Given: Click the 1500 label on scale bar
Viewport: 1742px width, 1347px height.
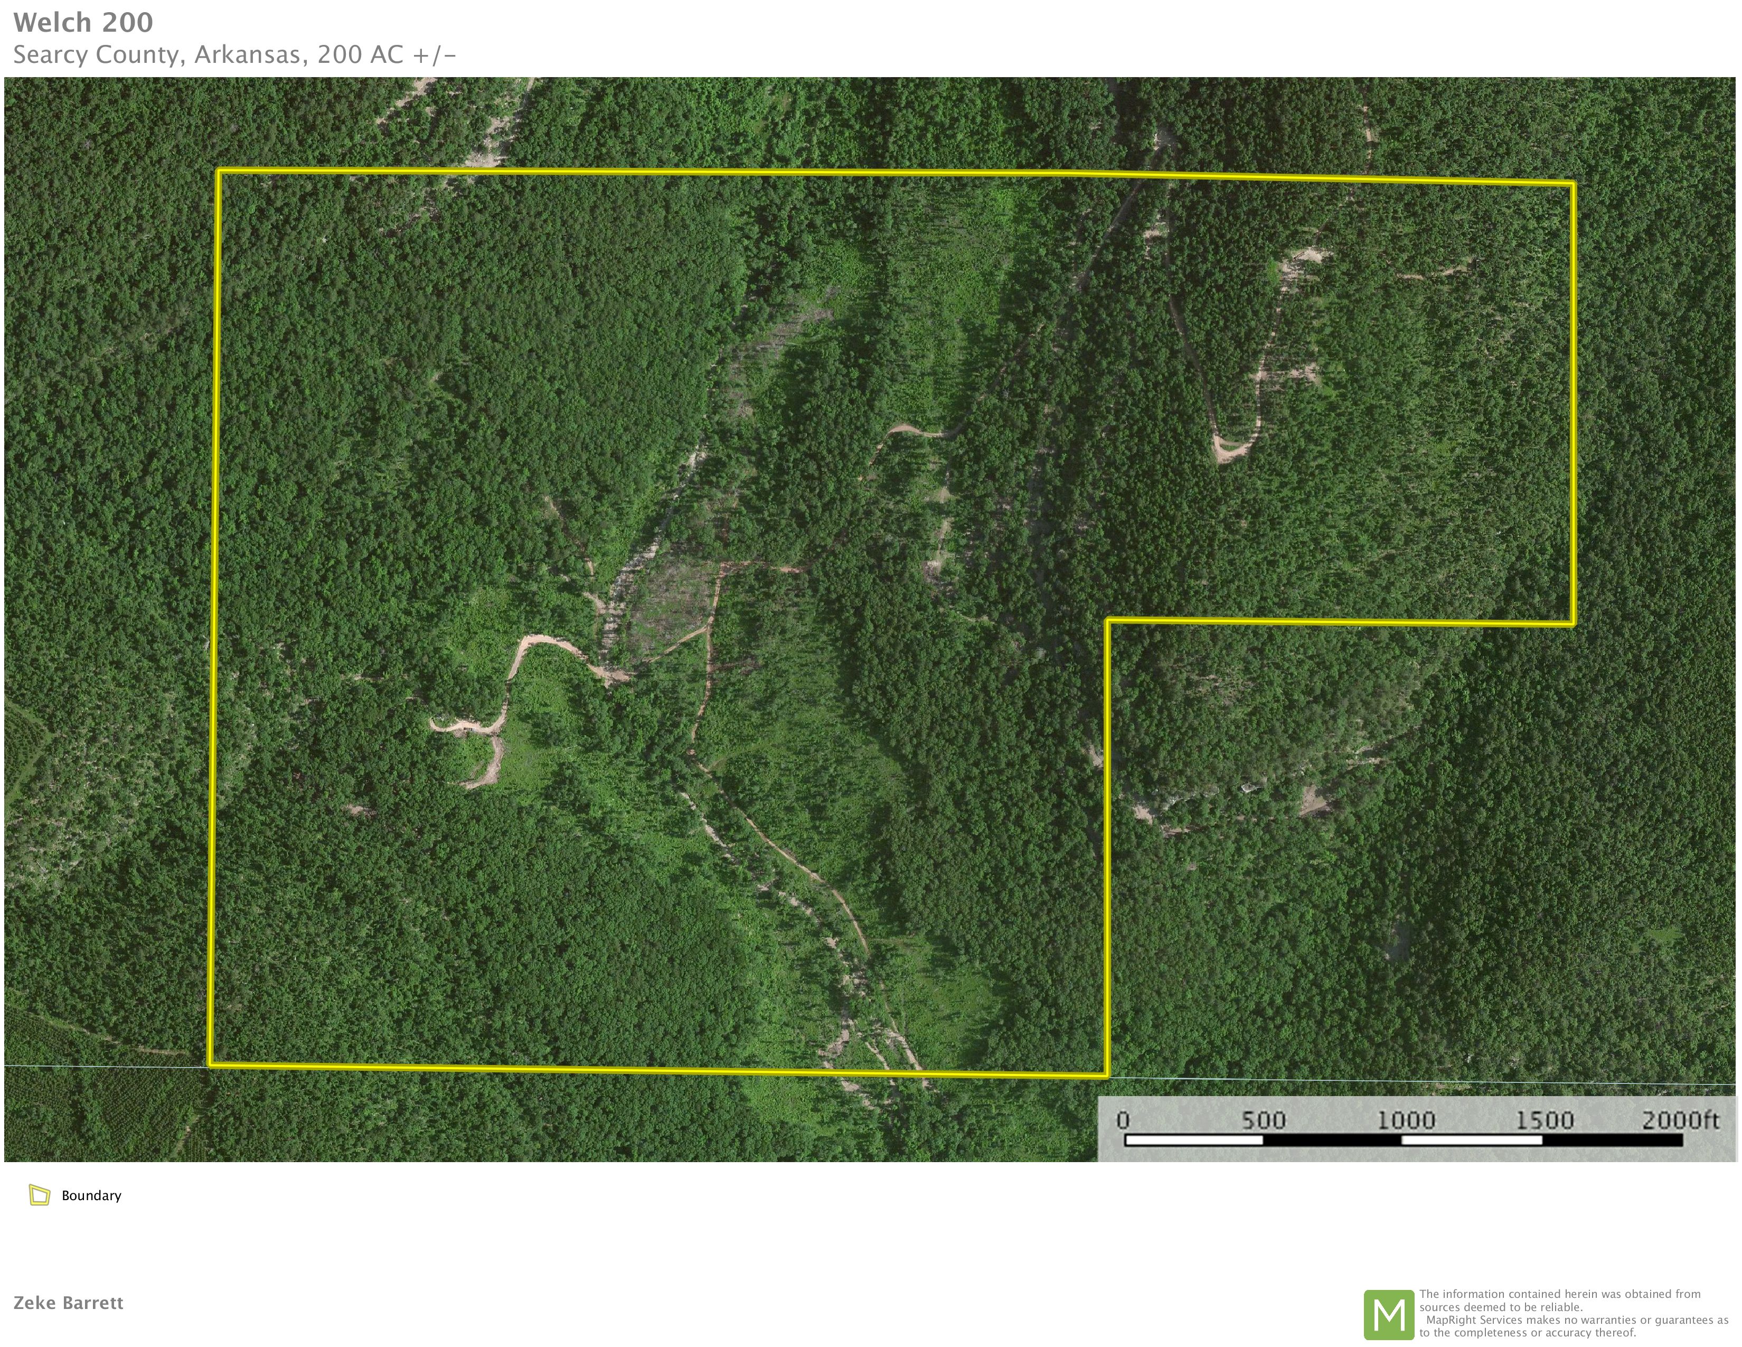Looking at the screenshot, I should pos(1544,1120).
